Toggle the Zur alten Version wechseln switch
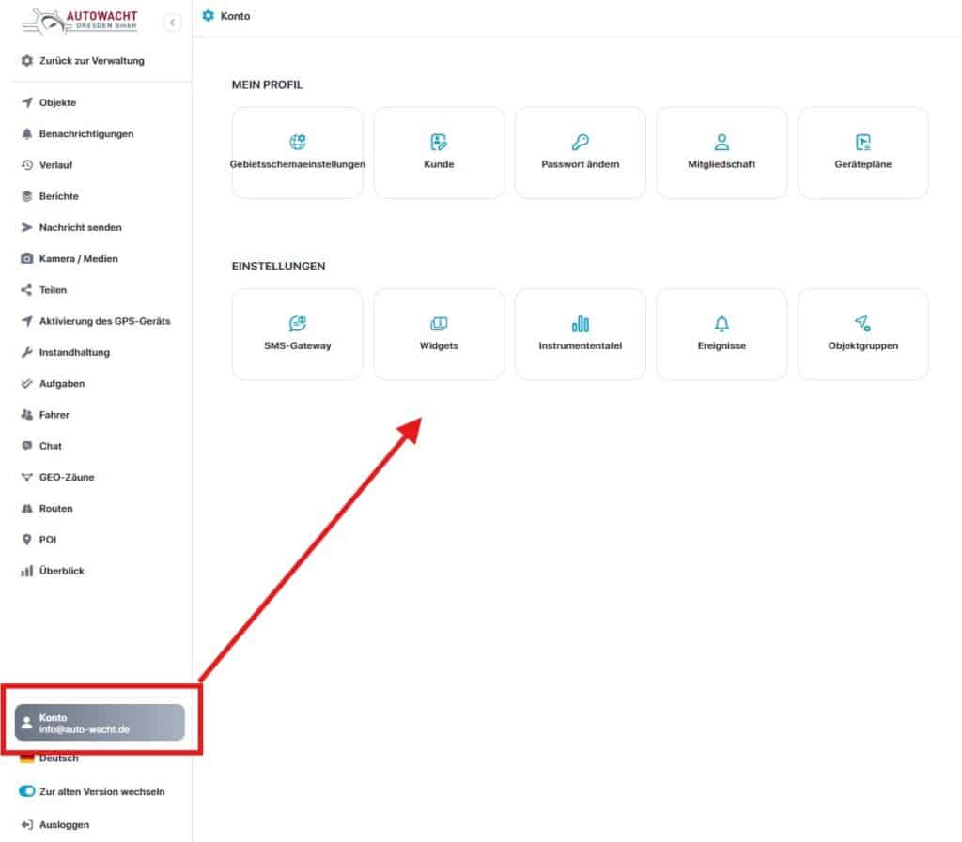Image resolution: width=962 pixels, height=842 pixels. click(27, 791)
